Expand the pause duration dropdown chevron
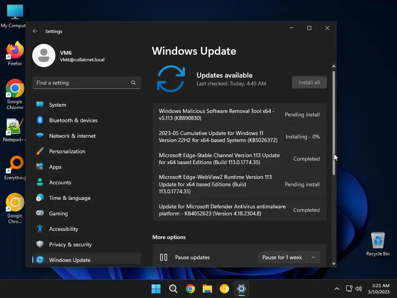 coord(313,257)
